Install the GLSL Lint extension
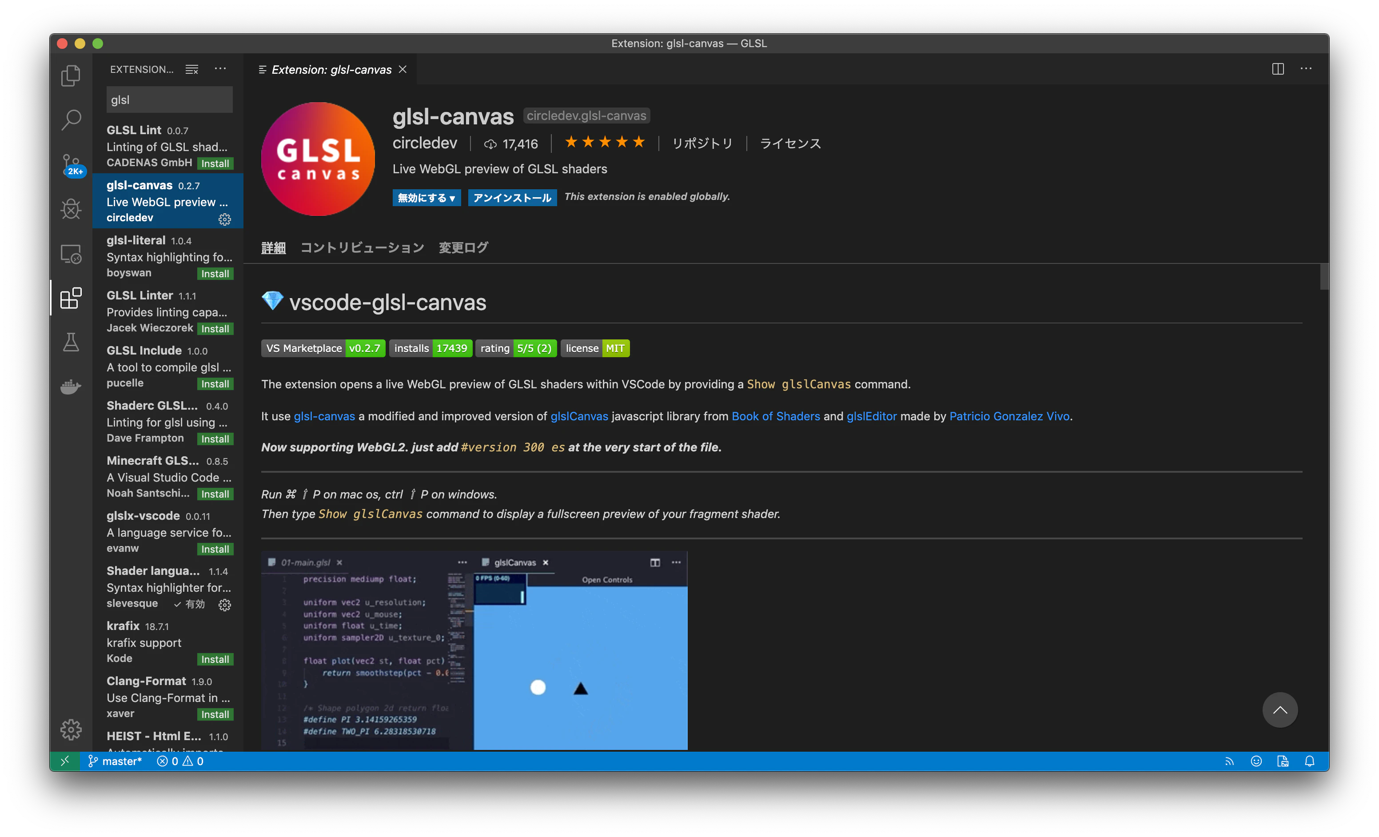Viewport: 1379px width, 837px height. point(215,163)
